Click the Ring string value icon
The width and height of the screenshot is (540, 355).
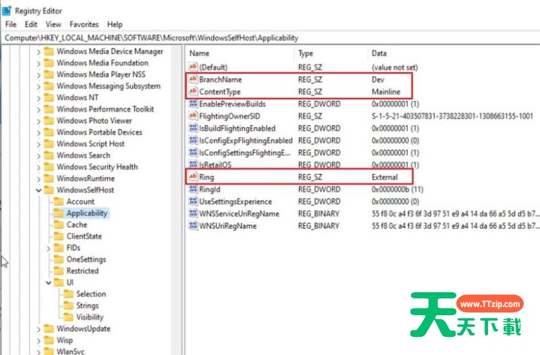point(193,177)
